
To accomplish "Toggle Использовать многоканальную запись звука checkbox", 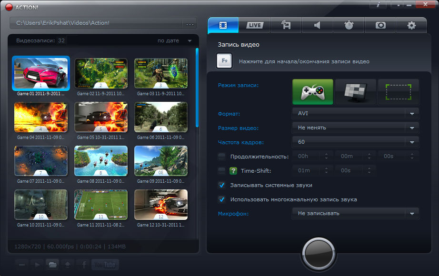I will pos(221,199).
